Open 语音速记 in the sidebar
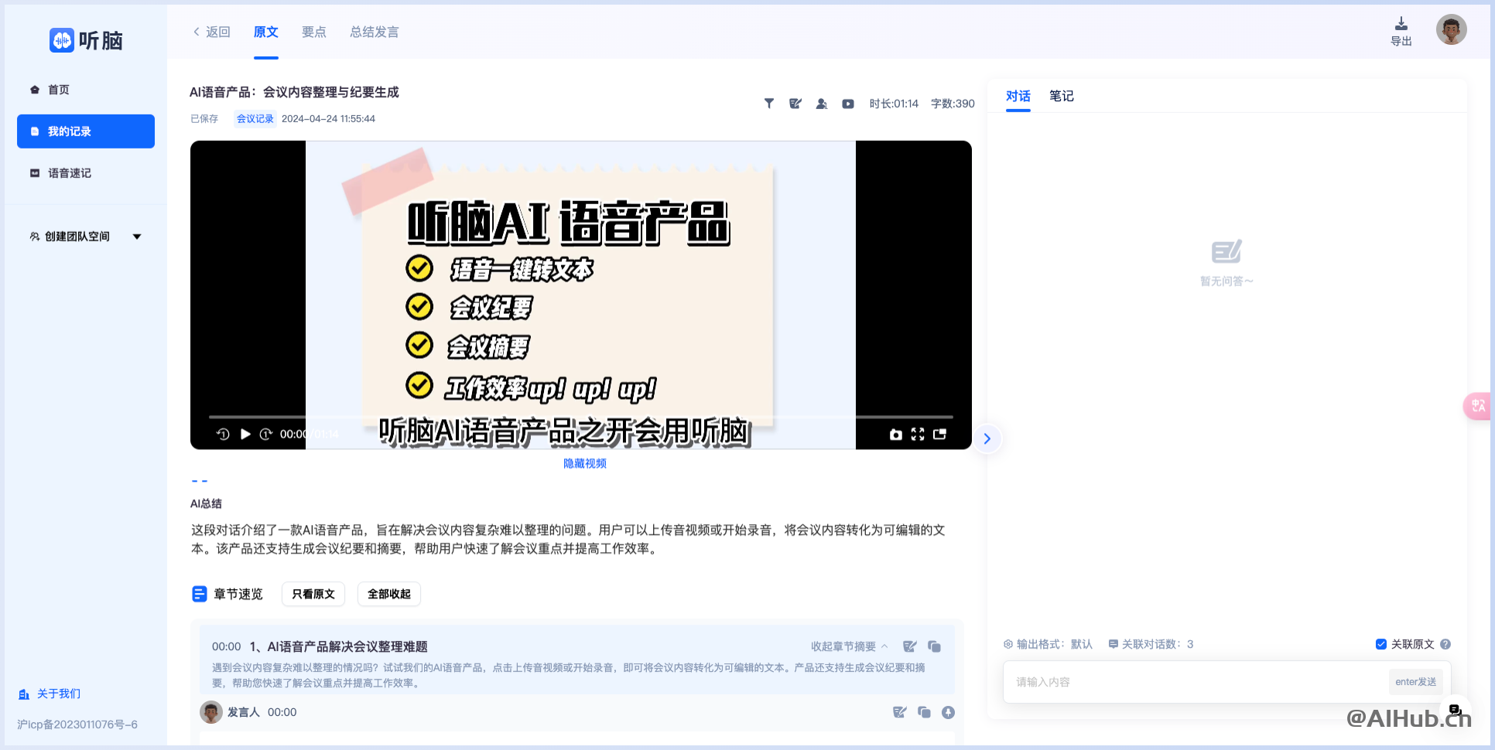 click(x=60, y=173)
